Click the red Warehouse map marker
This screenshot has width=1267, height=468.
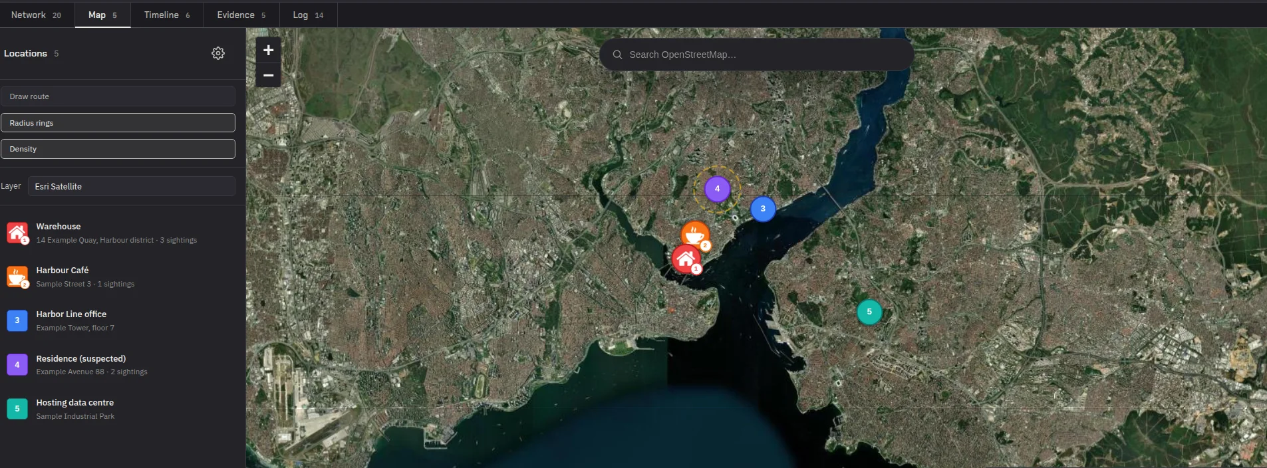point(686,259)
